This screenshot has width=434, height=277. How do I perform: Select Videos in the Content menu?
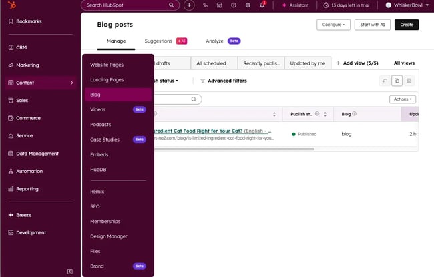tap(118, 109)
